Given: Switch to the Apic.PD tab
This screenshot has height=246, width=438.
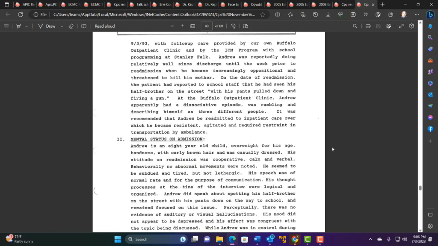Looking at the screenshot, I should pos(48,4).
